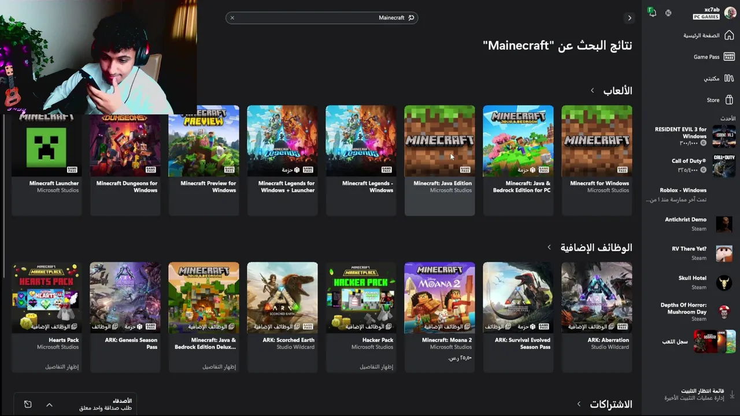Clear the search box with the X
This screenshot has height=416, width=740.
232,18
